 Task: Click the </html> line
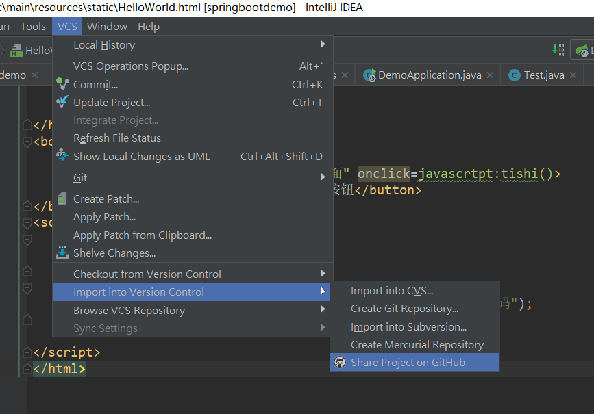click(59, 369)
